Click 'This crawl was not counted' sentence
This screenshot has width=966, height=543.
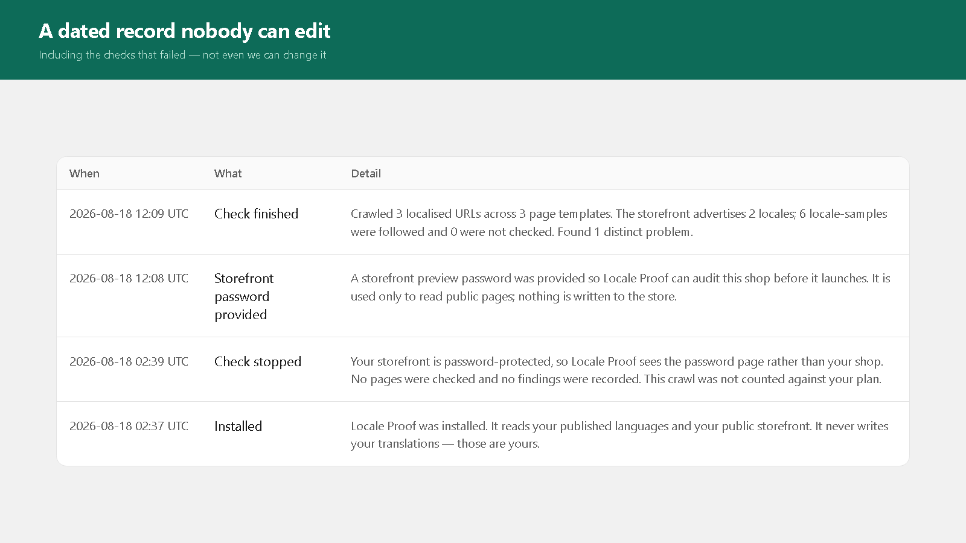(x=763, y=379)
